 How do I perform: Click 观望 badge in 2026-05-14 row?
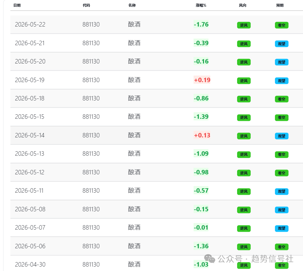pos(282,136)
